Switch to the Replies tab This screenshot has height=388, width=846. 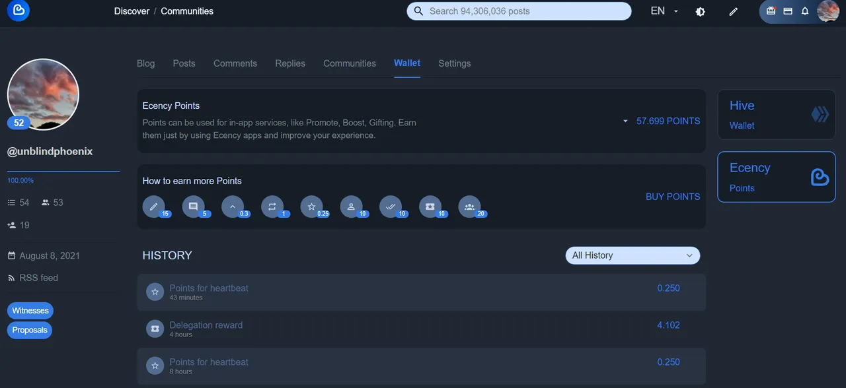tap(290, 63)
